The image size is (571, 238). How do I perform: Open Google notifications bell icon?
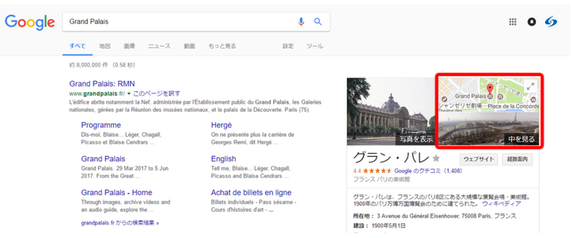pos(532,22)
